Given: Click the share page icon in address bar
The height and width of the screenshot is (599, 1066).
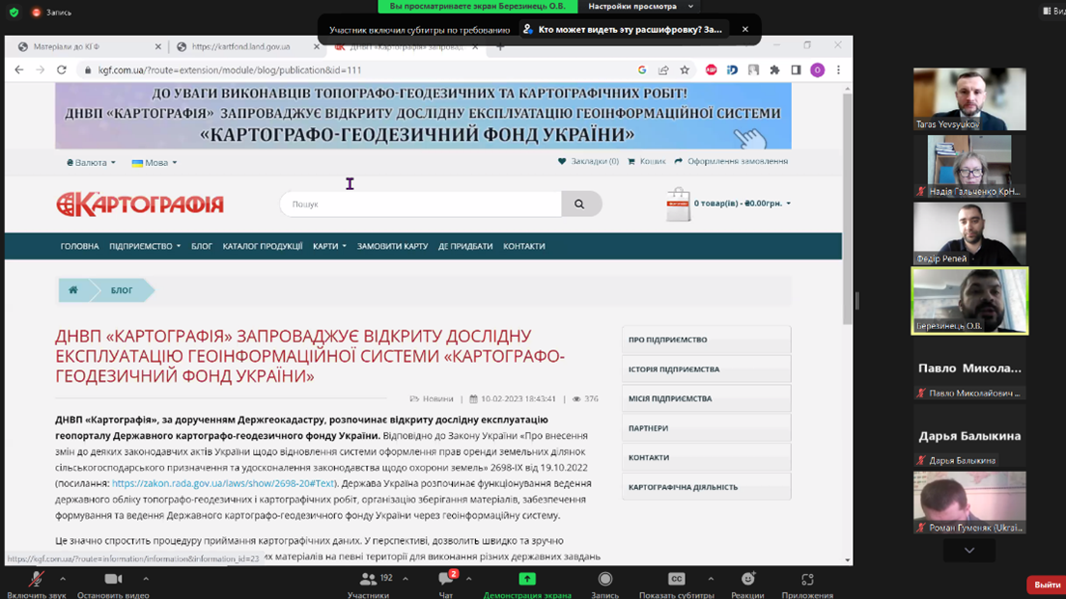Looking at the screenshot, I should 663,70.
